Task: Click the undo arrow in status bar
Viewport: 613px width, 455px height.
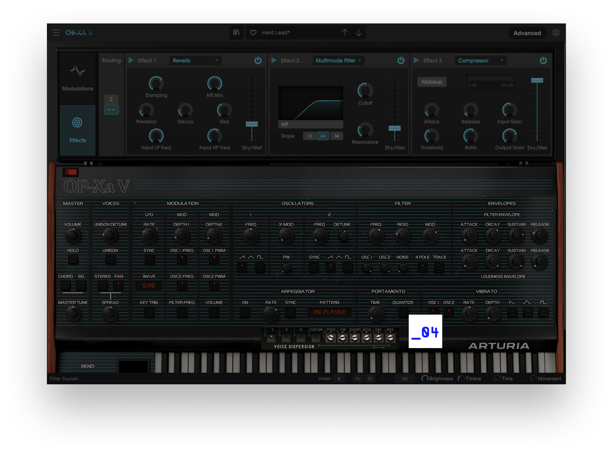Action: coord(358,378)
